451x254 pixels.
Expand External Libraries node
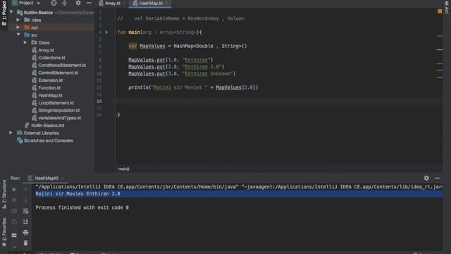click(x=11, y=133)
